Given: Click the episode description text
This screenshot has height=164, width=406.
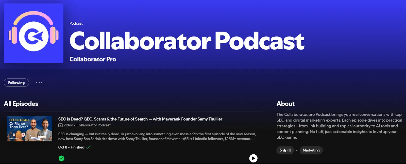Looking at the screenshot, I should click(157, 136).
